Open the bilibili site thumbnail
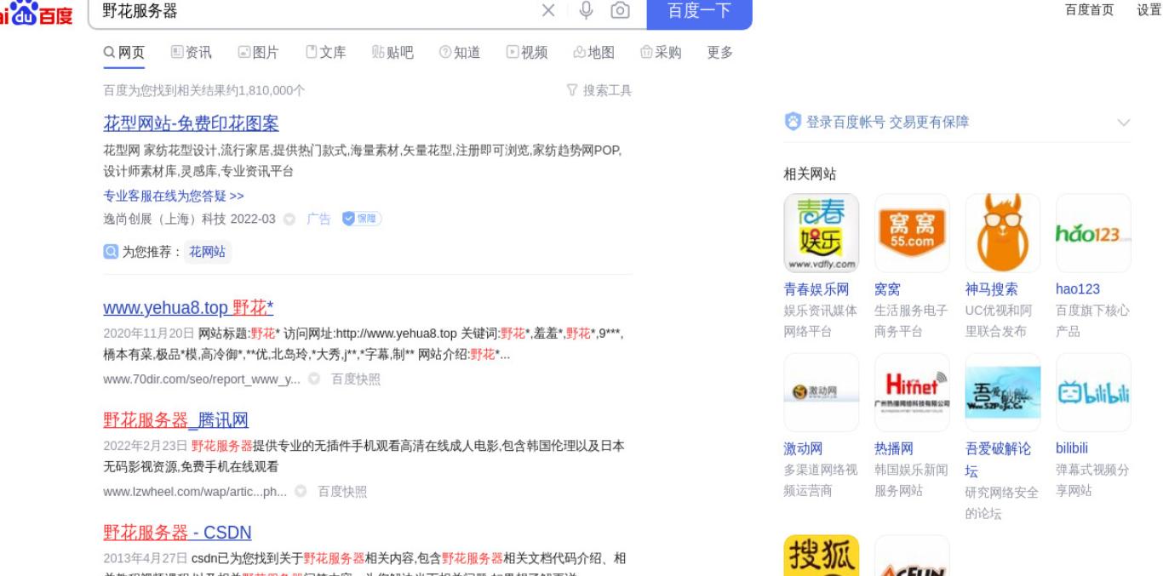This screenshot has width=1163, height=576. [x=1093, y=392]
